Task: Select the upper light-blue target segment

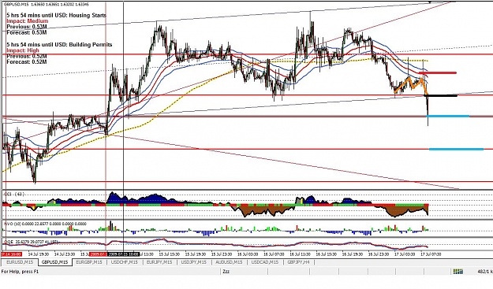Action: [448, 116]
